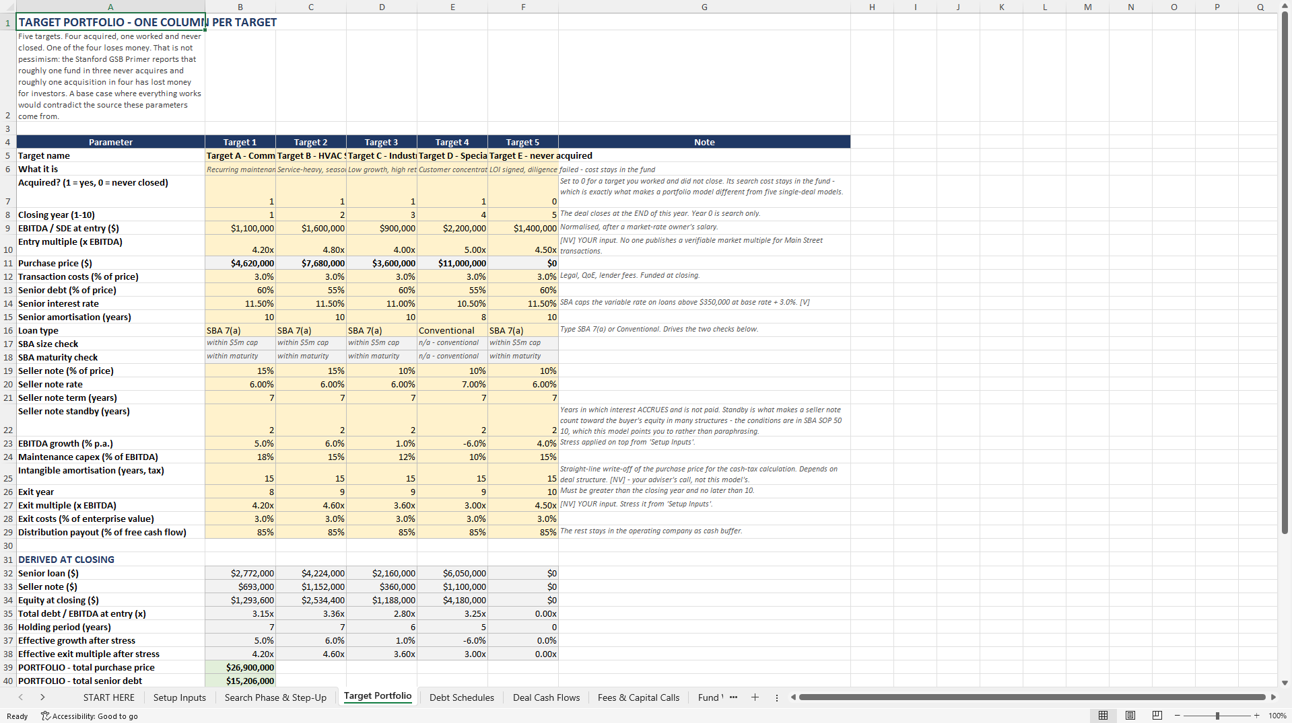This screenshot has height=723, width=1292.
Task: Select Target 4 seller note rate 7.00%
Action: pyautogui.click(x=452, y=384)
